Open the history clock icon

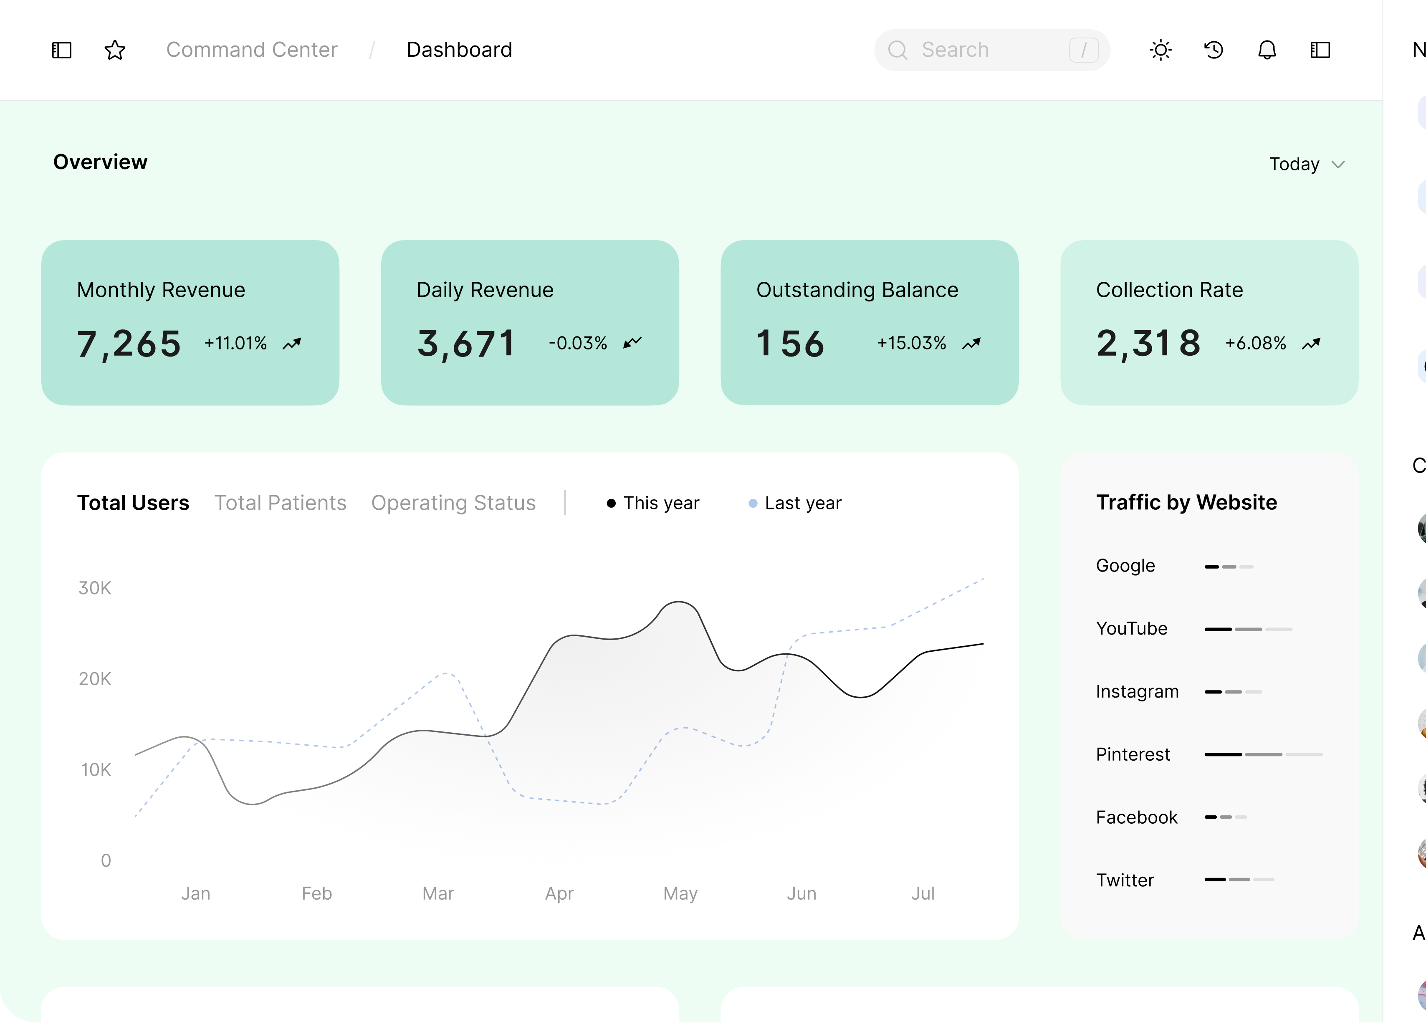coord(1214,50)
